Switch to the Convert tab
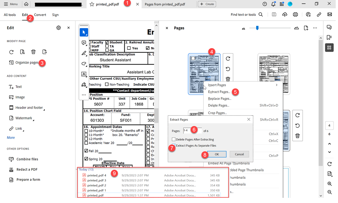 click(x=40, y=15)
